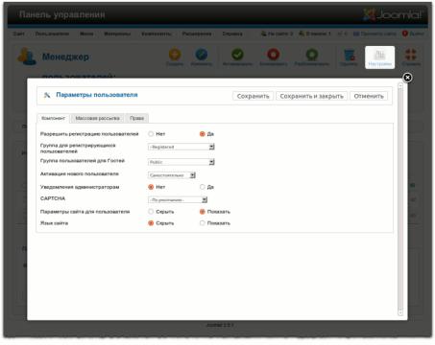Click the На сайте visitors indicator

coord(277,34)
